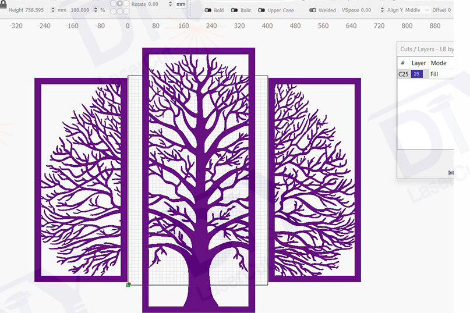The height and width of the screenshot is (313, 470).
Task: Select the center tree panel on canvas
Action: (x=199, y=175)
